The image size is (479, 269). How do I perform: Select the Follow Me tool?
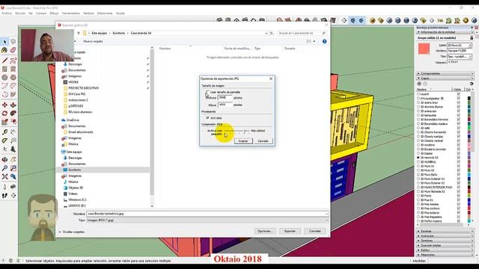click(x=13, y=114)
